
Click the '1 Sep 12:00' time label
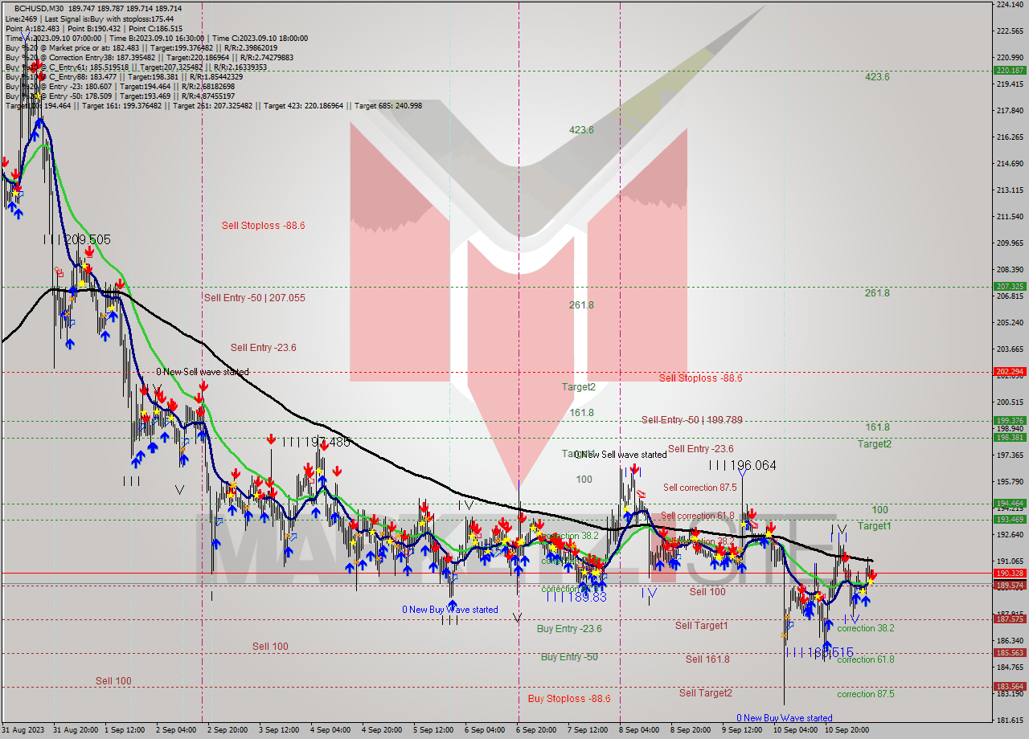(x=126, y=730)
